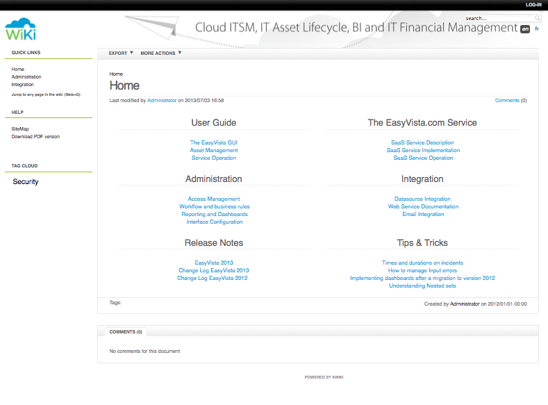The width and height of the screenshot is (548, 405).
Task: Click the Tips & Tricks heading
Action: pyautogui.click(x=422, y=243)
